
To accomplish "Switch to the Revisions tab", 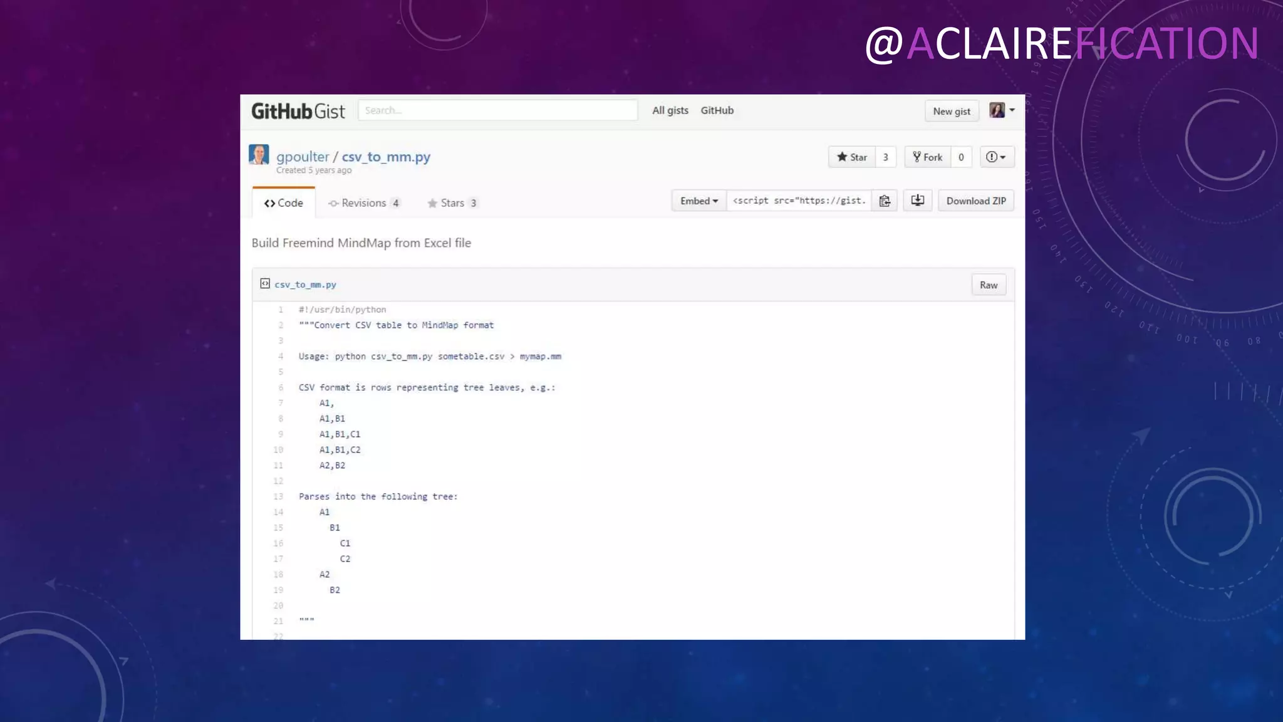I will pyautogui.click(x=363, y=203).
